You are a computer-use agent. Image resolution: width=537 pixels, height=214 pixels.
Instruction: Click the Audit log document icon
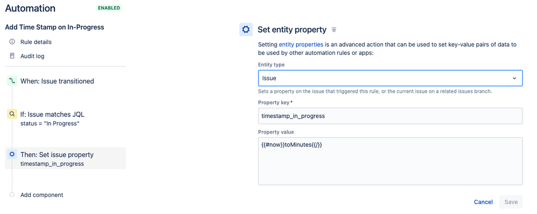tap(12, 56)
